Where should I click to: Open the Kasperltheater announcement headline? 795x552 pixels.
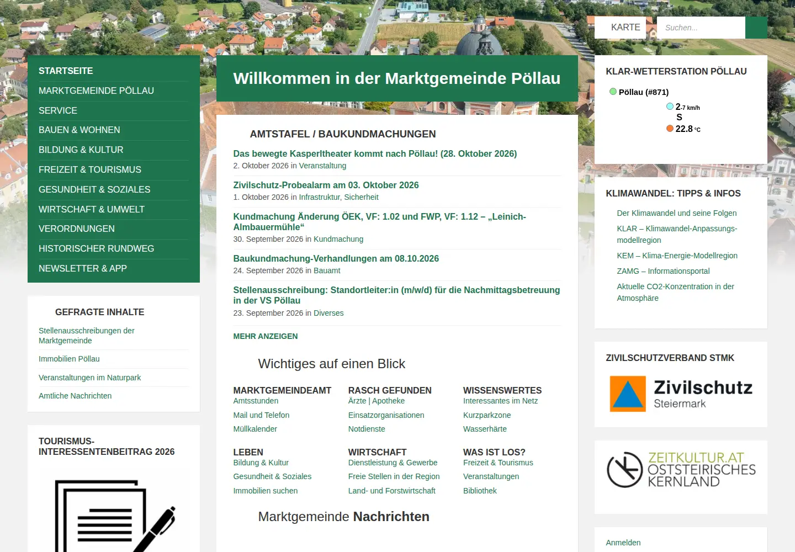tap(375, 154)
